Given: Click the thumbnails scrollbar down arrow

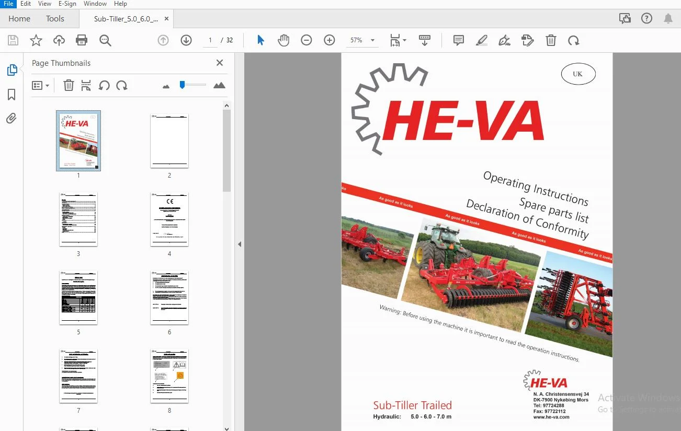Looking at the screenshot, I should coord(226,428).
